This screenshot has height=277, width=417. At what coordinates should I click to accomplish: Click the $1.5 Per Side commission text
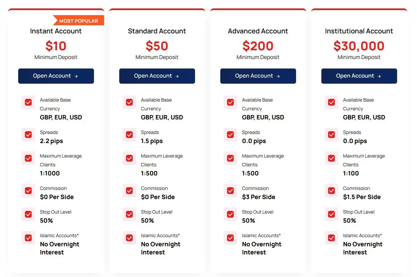[362, 197]
